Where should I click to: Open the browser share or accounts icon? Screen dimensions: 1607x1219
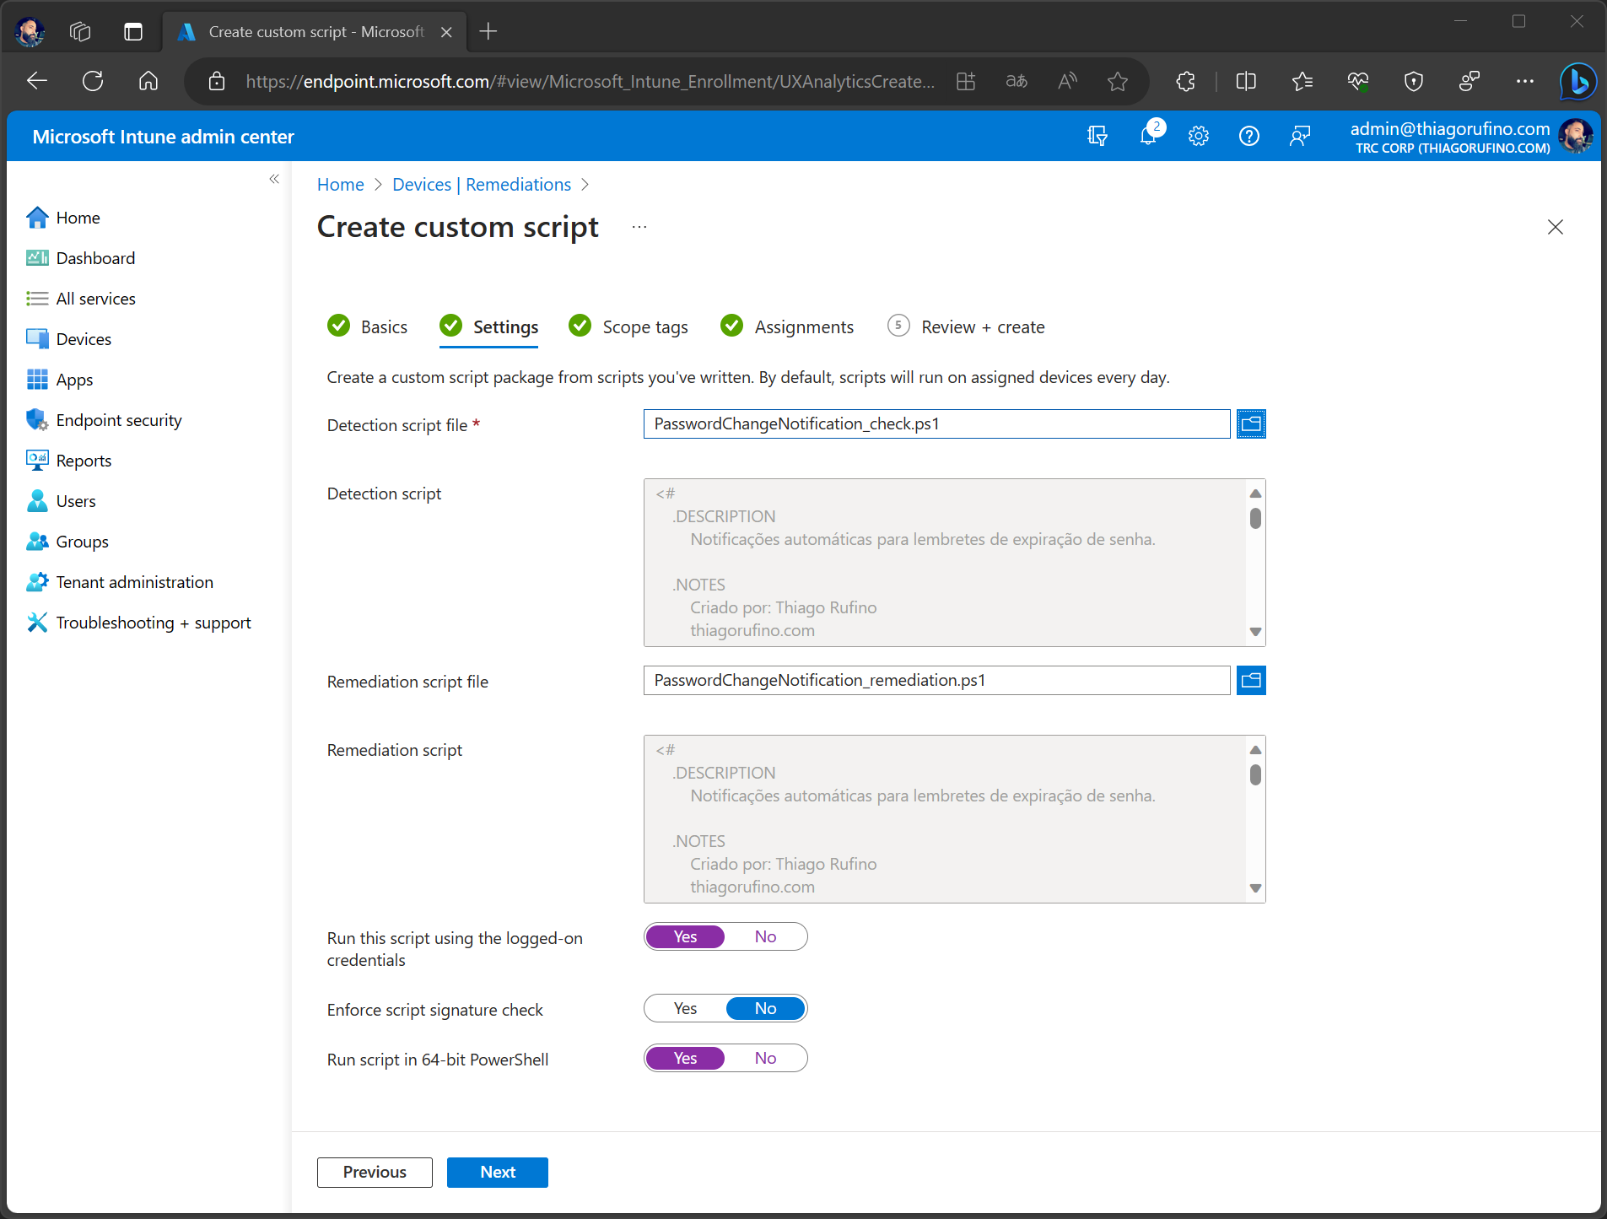point(1469,81)
